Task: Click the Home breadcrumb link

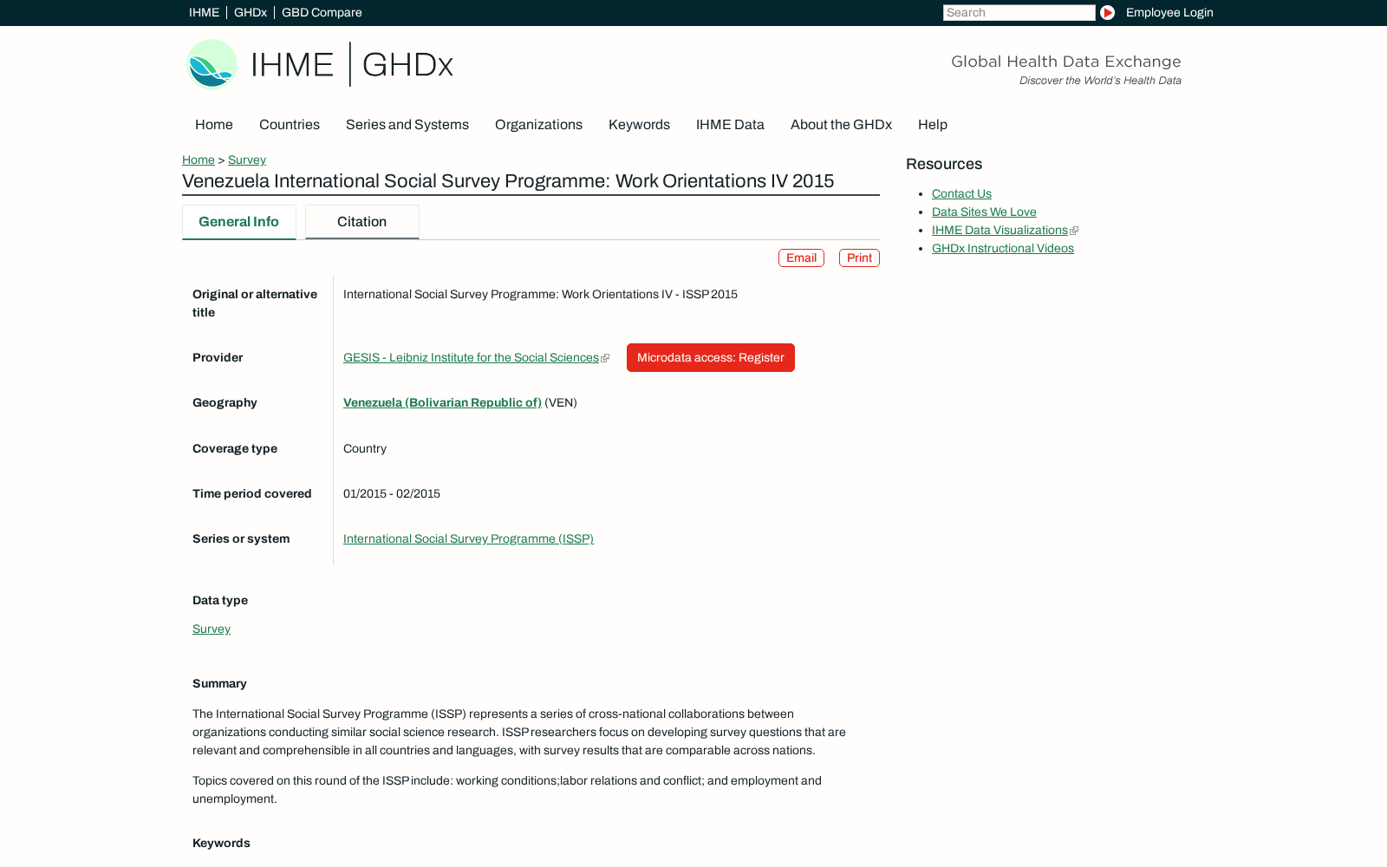Action: click(199, 160)
